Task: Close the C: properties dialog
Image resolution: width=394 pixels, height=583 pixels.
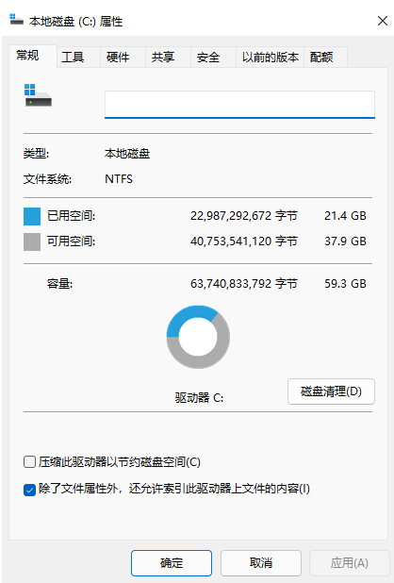Action: click(383, 21)
